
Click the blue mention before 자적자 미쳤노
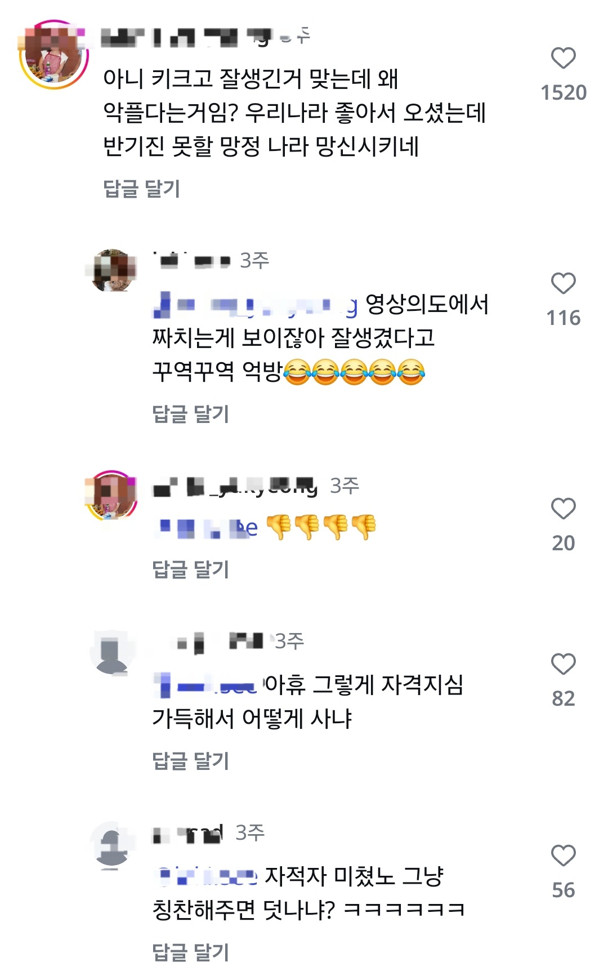pos(205,876)
